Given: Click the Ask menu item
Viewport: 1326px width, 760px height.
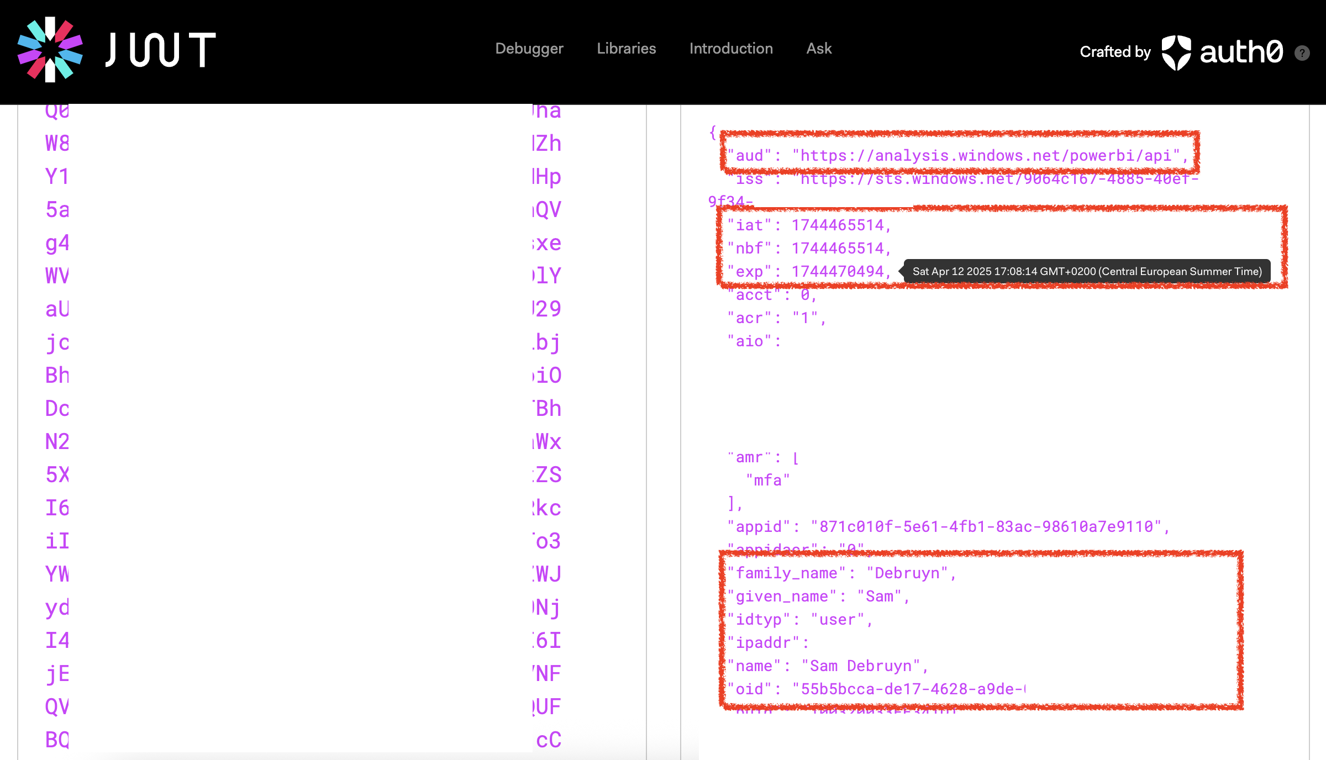Looking at the screenshot, I should (818, 49).
